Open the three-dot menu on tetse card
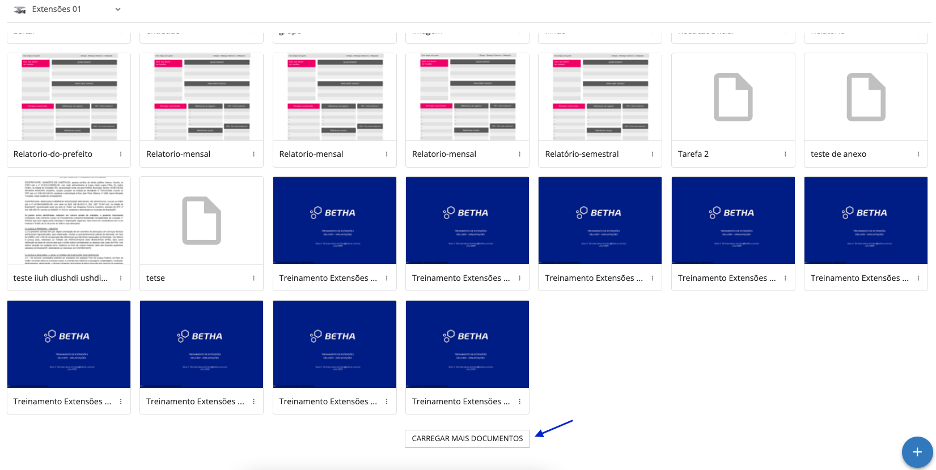 [x=253, y=278]
